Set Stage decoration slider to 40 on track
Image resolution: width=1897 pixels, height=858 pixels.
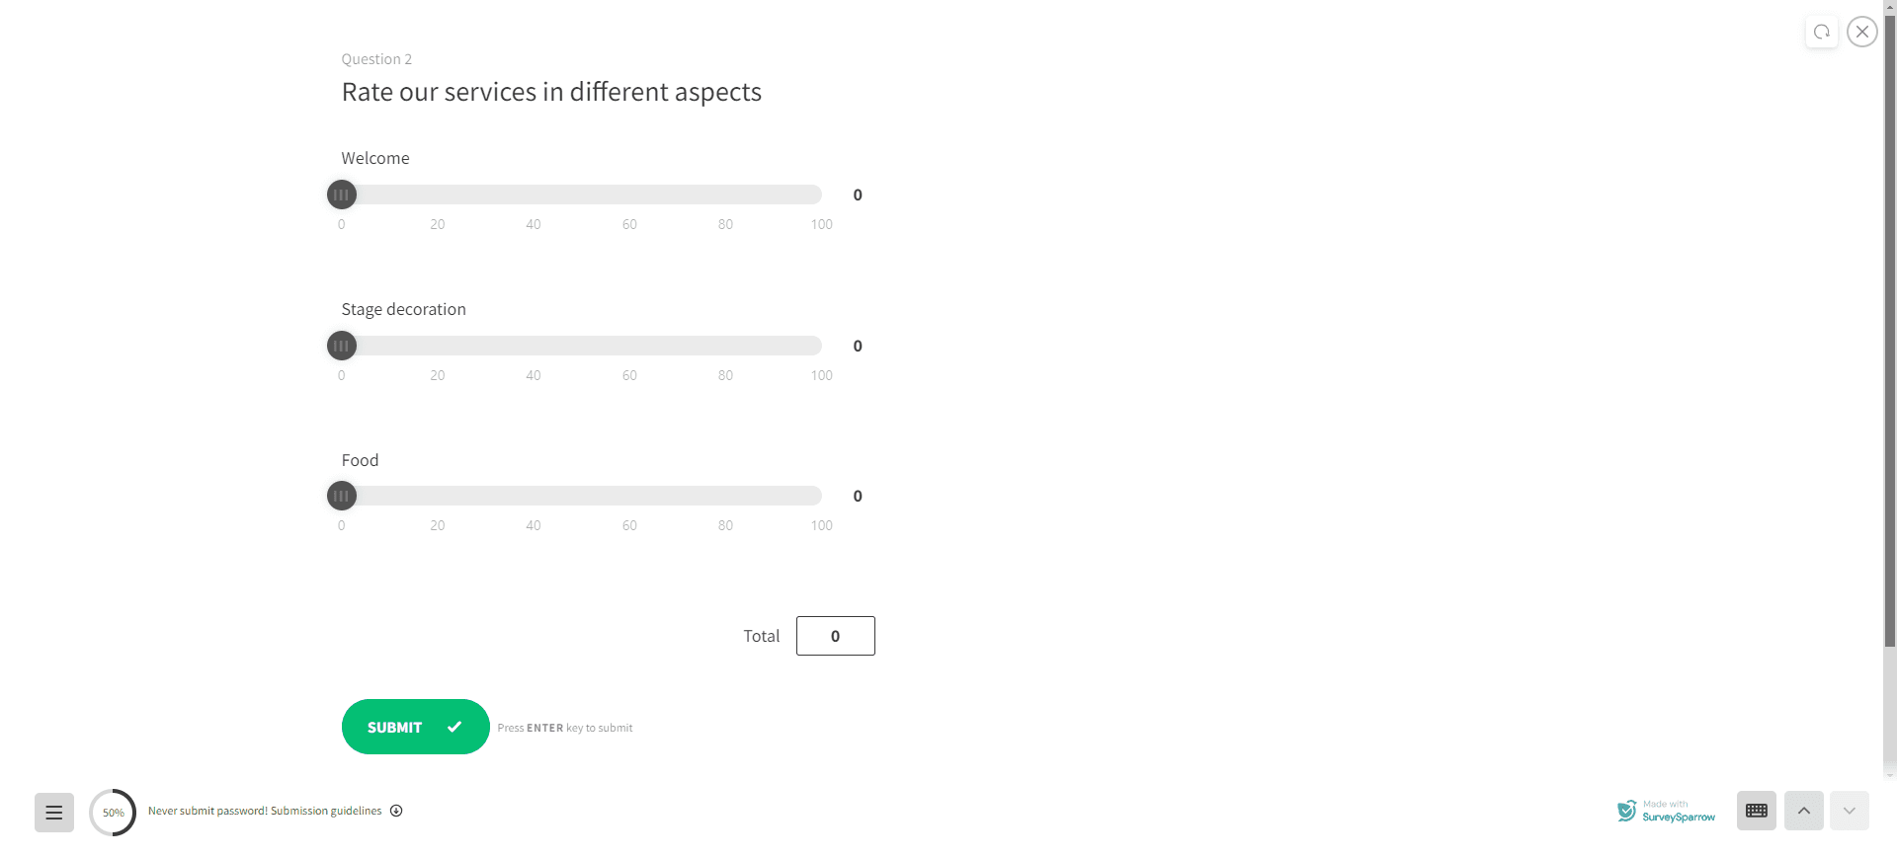[x=534, y=346]
